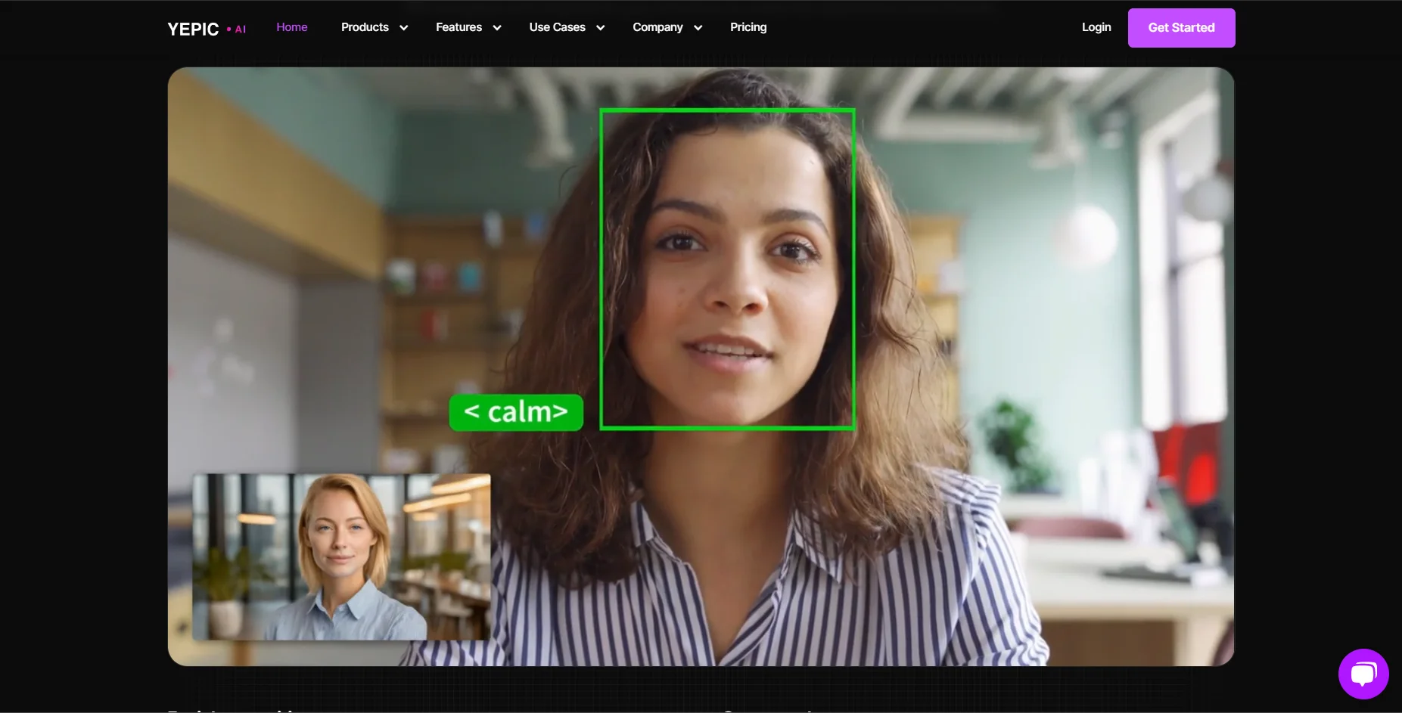Select Home in the navigation bar

pyautogui.click(x=291, y=27)
